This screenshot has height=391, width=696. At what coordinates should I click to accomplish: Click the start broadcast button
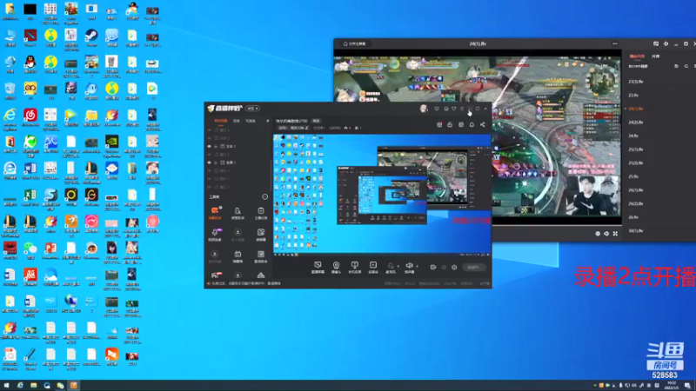click(x=473, y=268)
